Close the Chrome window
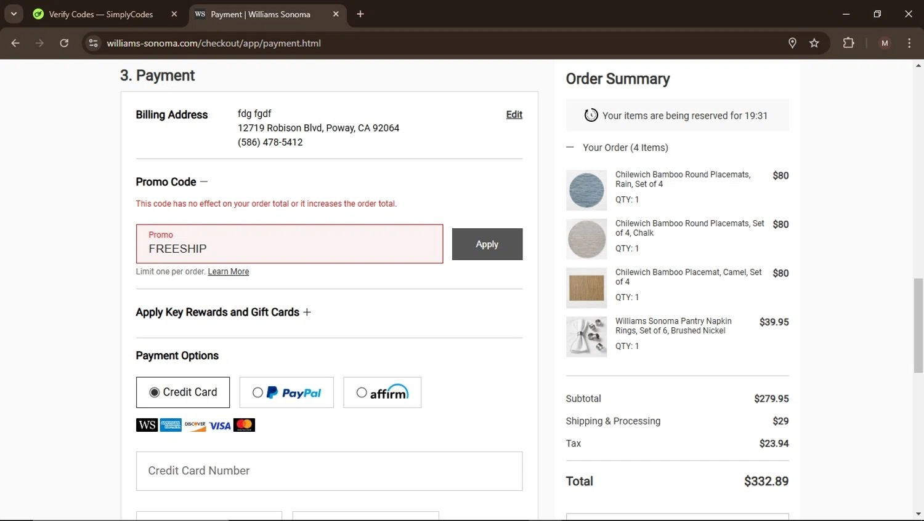This screenshot has height=521, width=924. pos(909,14)
